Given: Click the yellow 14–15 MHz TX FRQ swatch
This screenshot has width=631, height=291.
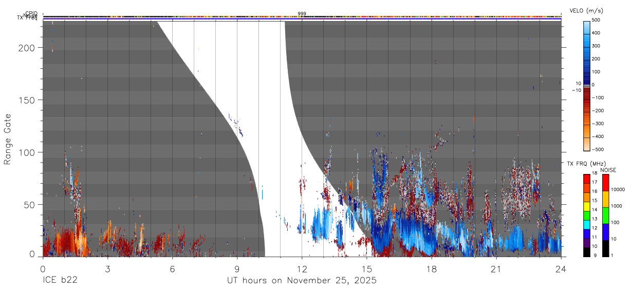Looking at the screenshot, I should coord(586,206).
